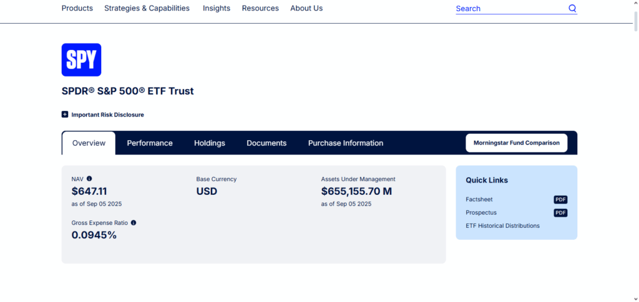Switch to the Performance tab

pos(150,143)
